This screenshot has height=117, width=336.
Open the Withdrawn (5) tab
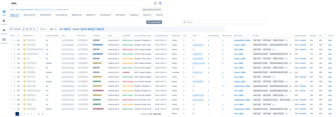tap(77, 15)
